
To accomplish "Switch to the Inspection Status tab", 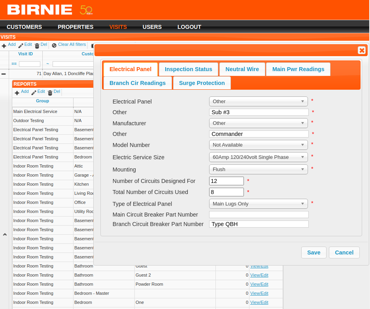I will [188, 69].
